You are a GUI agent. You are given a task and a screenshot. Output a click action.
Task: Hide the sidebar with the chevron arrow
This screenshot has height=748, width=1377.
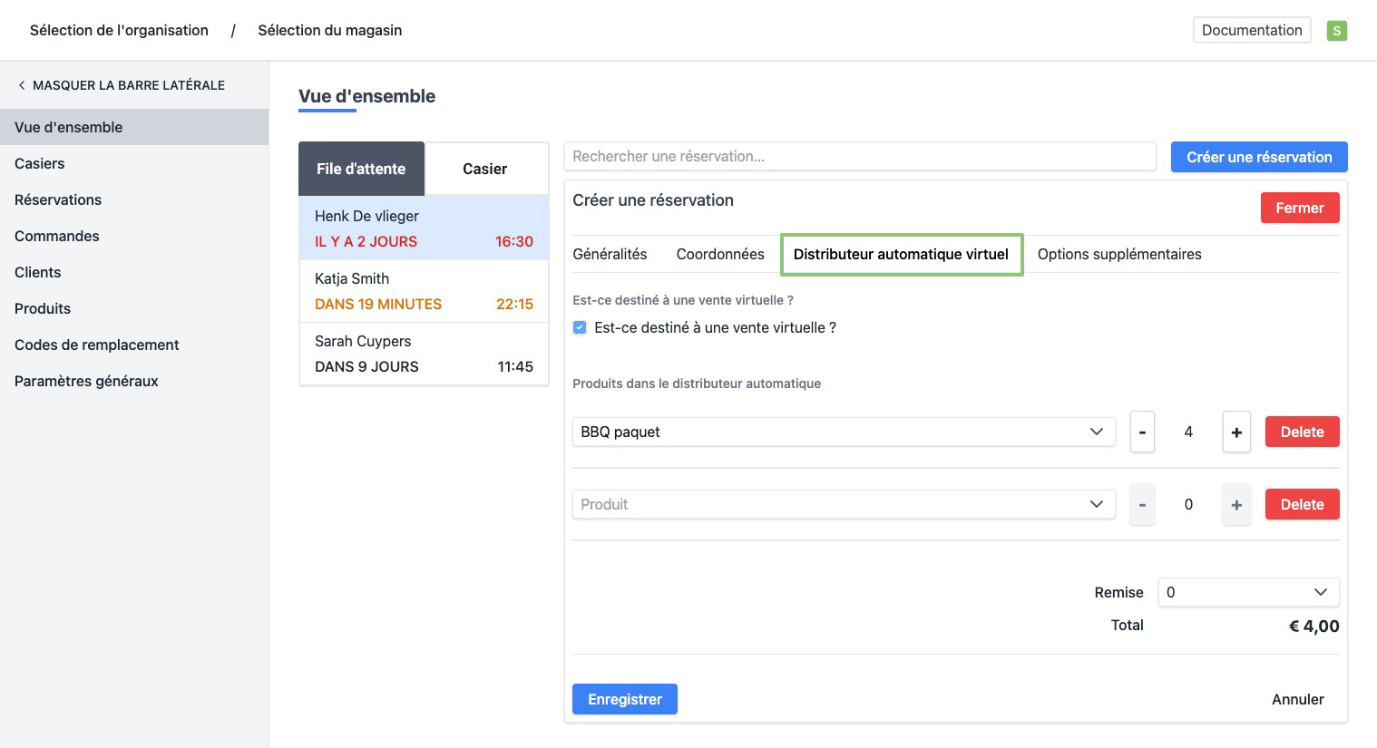pos(22,85)
